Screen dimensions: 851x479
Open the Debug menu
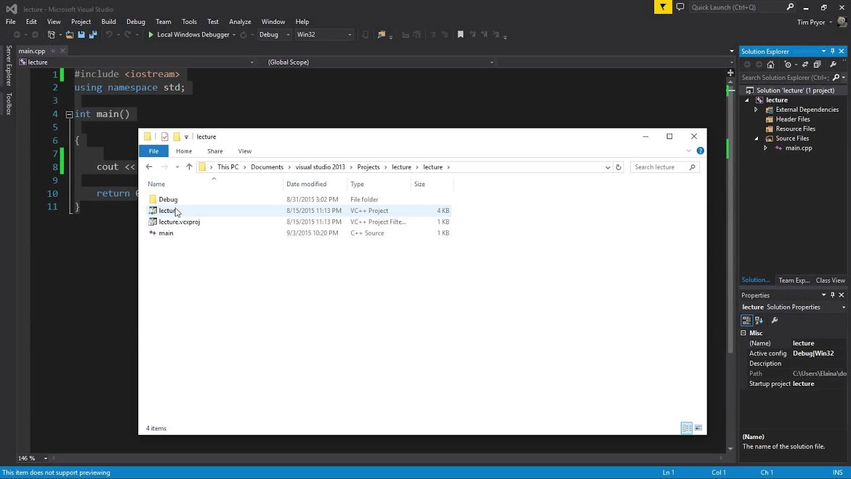click(x=136, y=21)
